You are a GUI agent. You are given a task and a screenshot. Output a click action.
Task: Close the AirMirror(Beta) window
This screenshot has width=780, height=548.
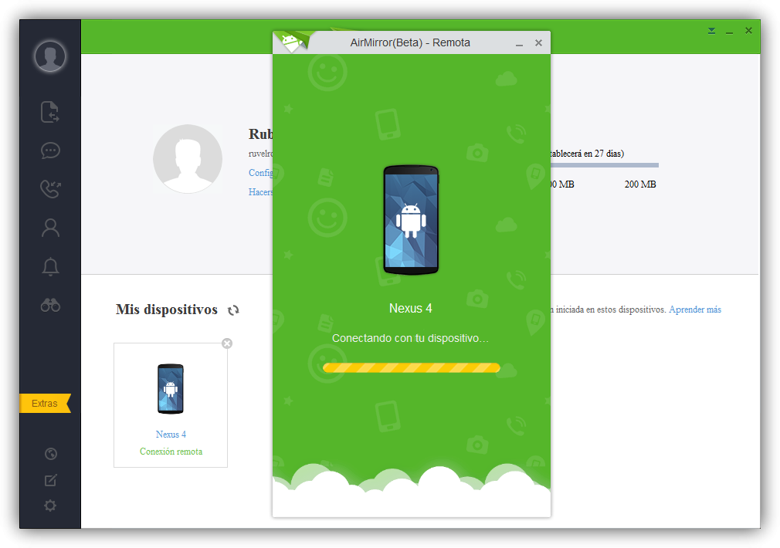(538, 42)
